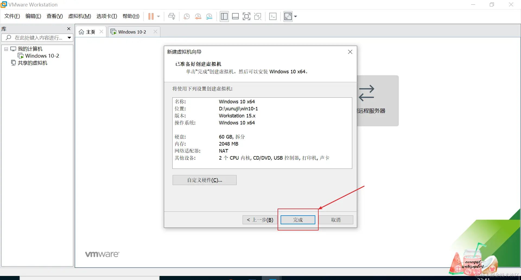Switch to the 主页 tab
Screen dimensions: 521x280
pos(91,32)
